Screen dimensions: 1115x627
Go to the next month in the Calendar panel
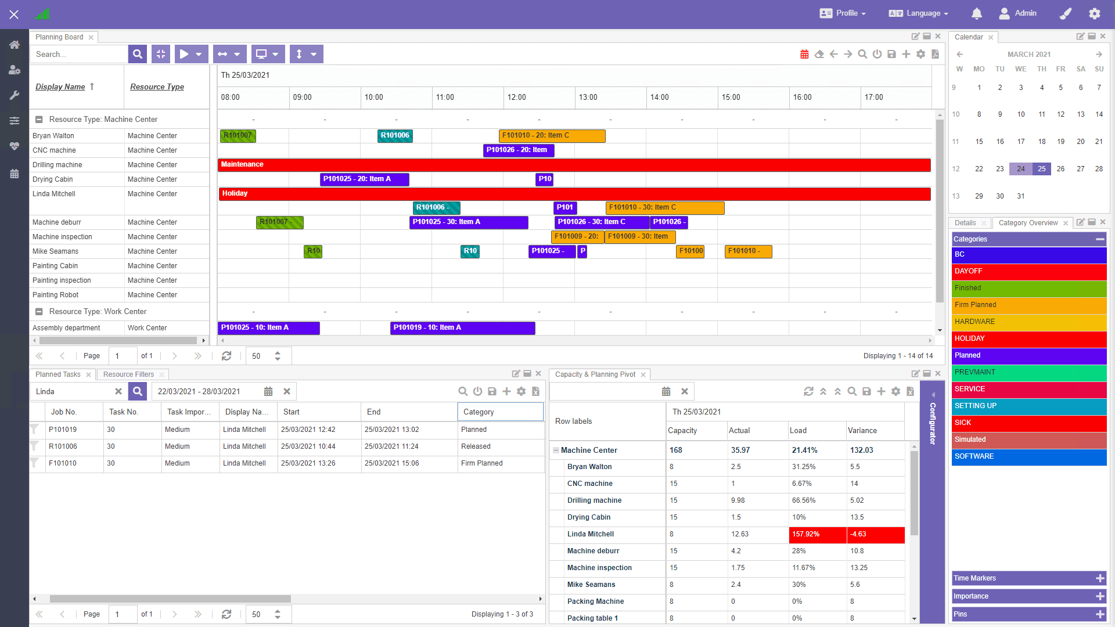click(x=1099, y=54)
